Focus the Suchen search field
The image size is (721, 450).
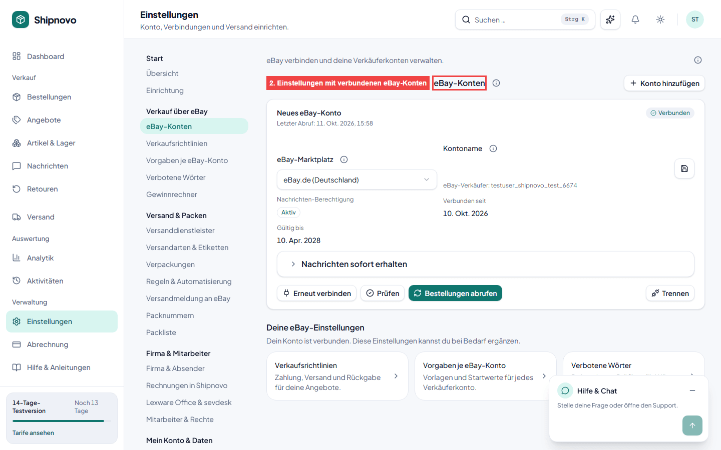[x=525, y=19]
